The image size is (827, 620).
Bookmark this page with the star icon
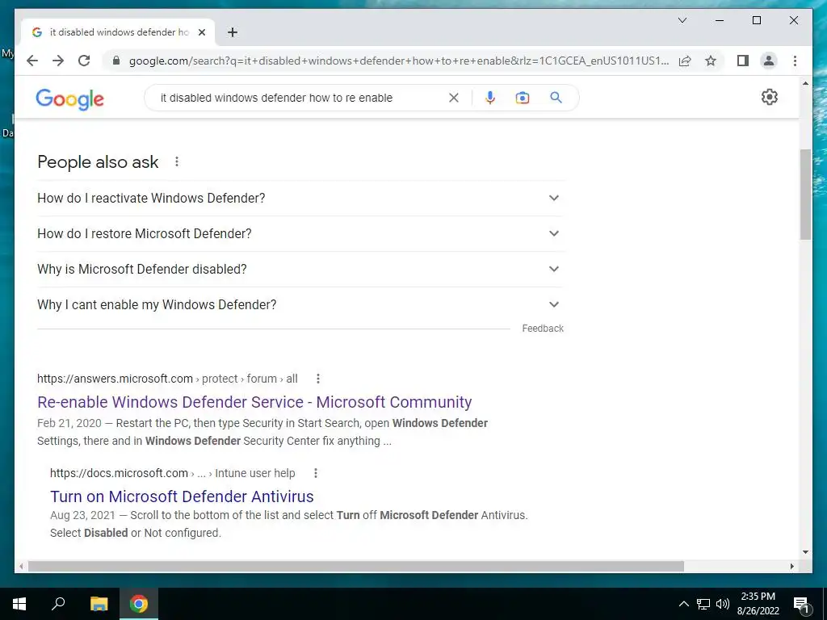point(711,61)
